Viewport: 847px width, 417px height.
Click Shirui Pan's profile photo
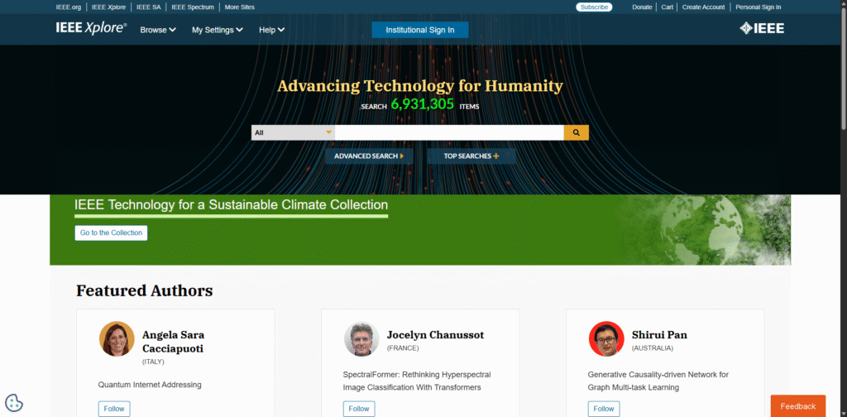pyautogui.click(x=606, y=339)
